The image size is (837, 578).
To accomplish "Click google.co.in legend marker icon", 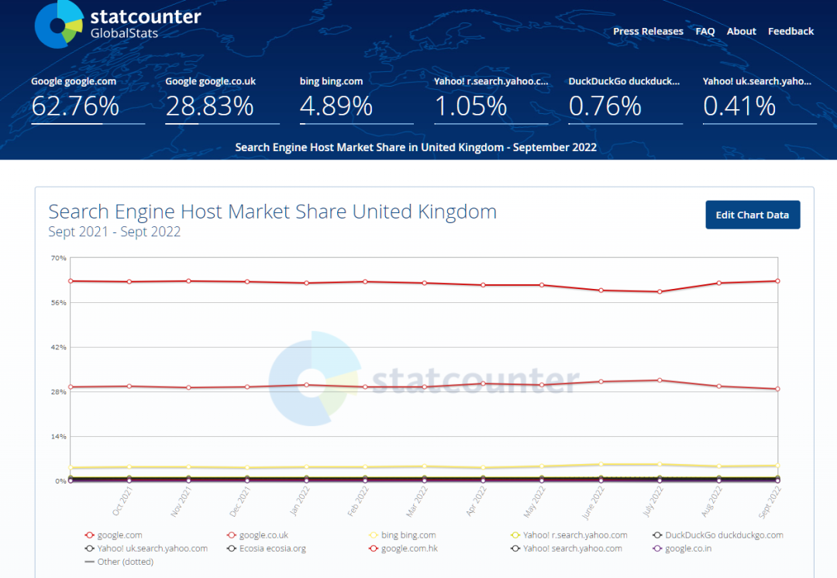I will [x=657, y=549].
